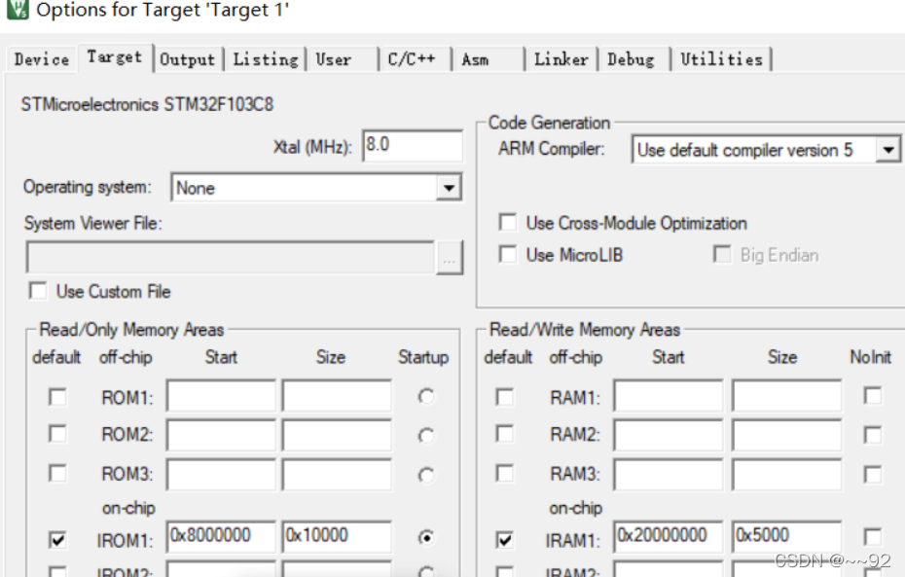Open the C/C++ tab
Screen dimensions: 905x577
415,58
